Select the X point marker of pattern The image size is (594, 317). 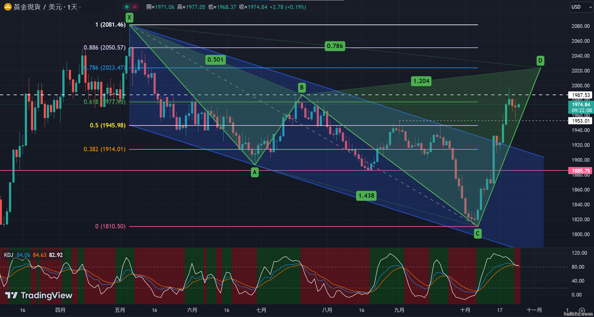click(x=129, y=17)
